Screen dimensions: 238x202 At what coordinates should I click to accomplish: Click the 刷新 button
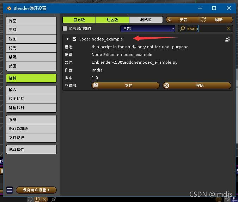tap(216, 20)
